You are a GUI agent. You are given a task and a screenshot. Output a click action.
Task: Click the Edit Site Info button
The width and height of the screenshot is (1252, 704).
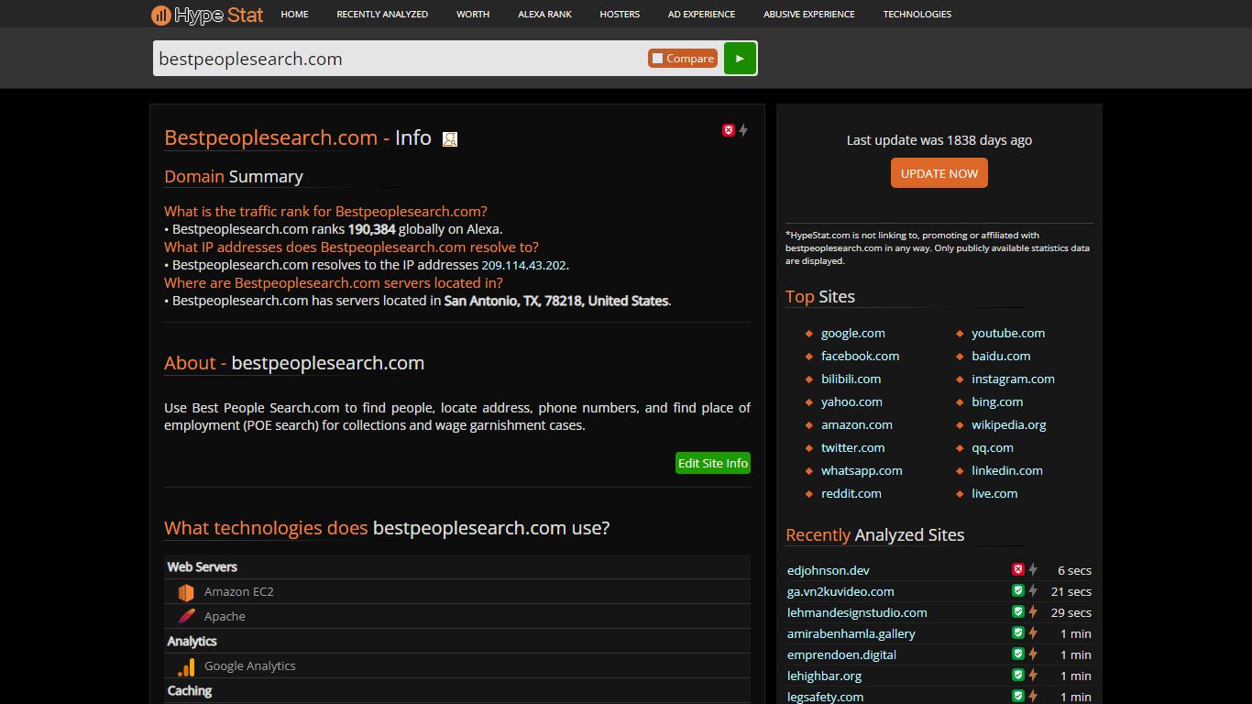pos(713,463)
